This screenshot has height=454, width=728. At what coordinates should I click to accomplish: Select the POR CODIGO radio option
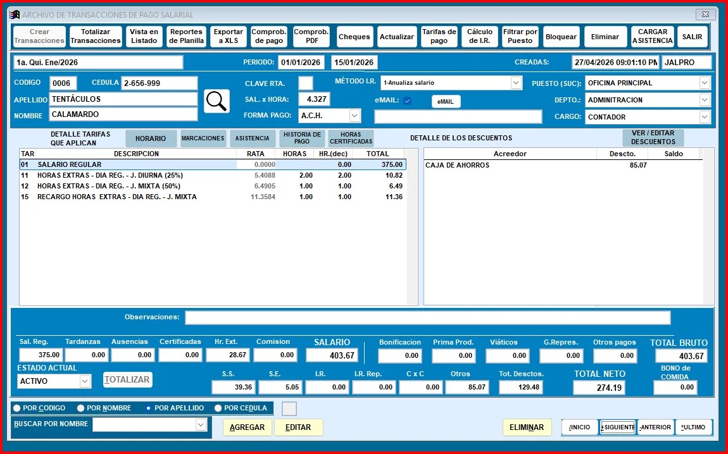pyautogui.click(x=16, y=408)
